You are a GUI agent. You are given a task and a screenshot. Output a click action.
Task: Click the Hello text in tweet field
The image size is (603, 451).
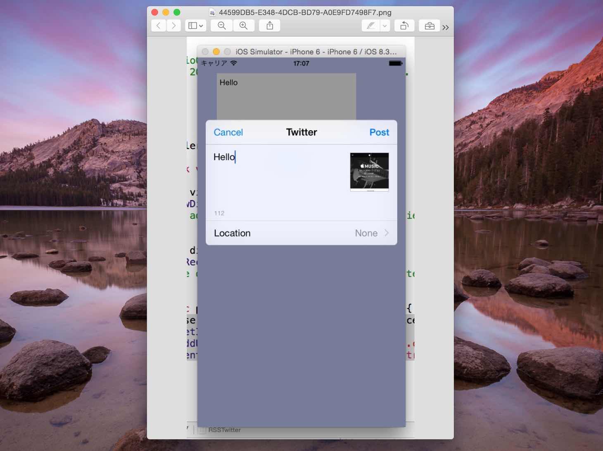click(224, 157)
